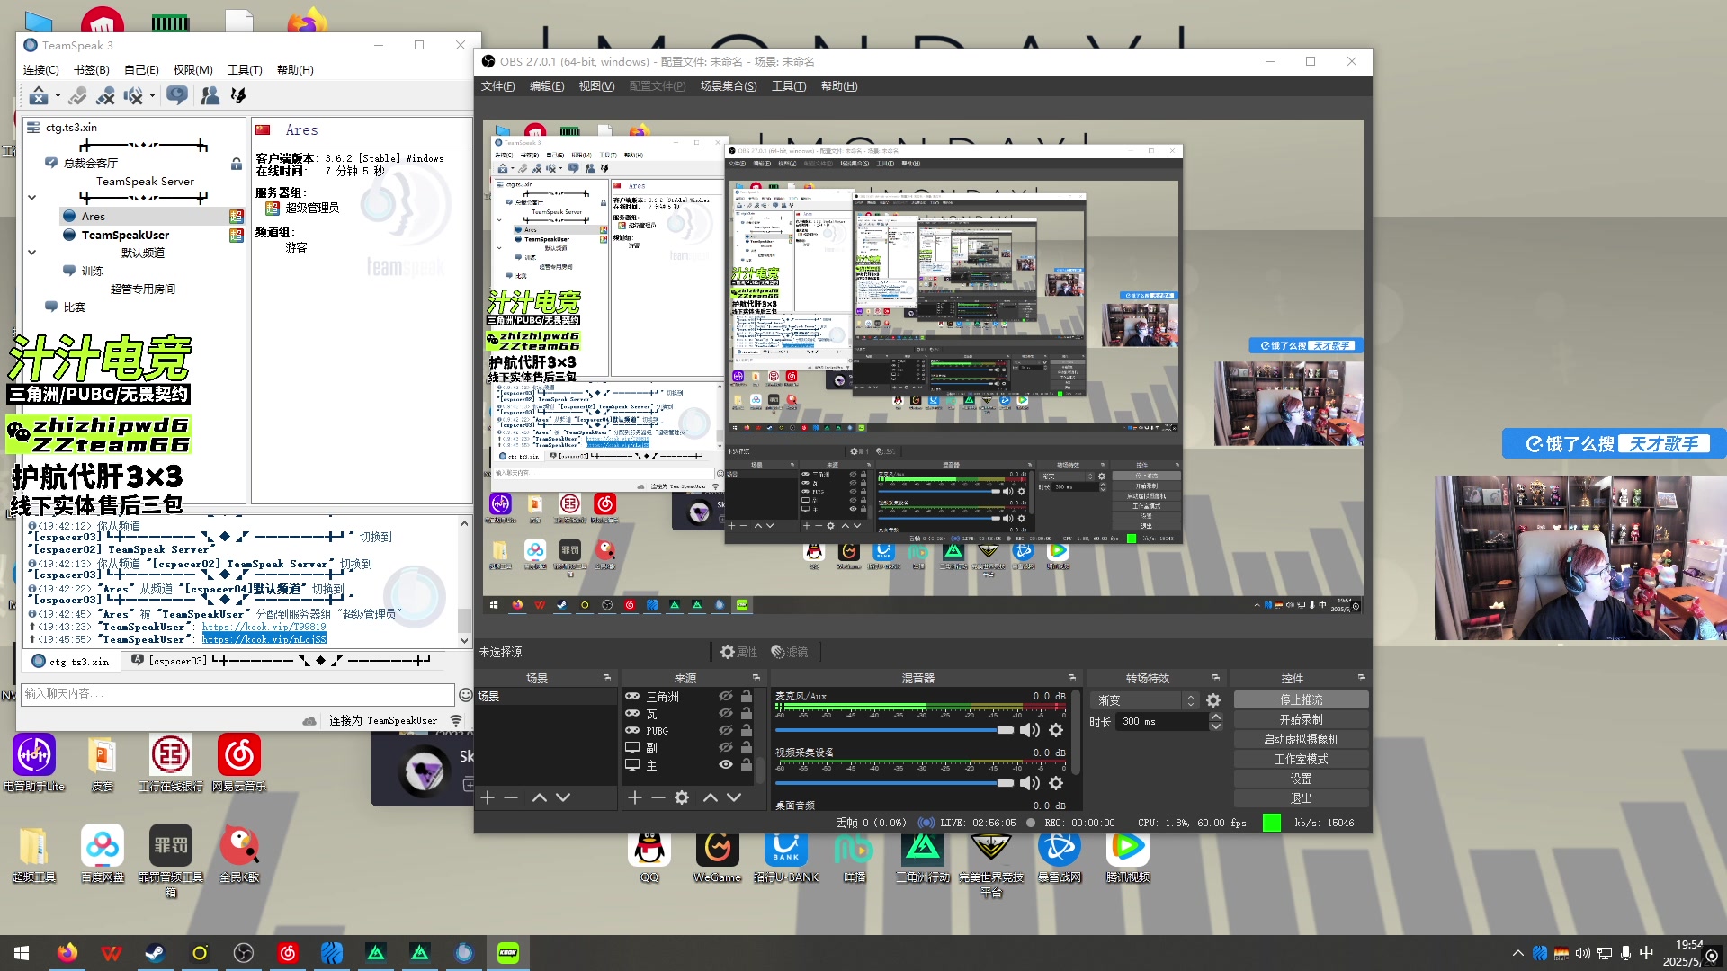Viewport: 1727px width, 971px height.
Task: Switch to the ctg.ts3.xin chat tab
Action: pyautogui.click(x=71, y=662)
